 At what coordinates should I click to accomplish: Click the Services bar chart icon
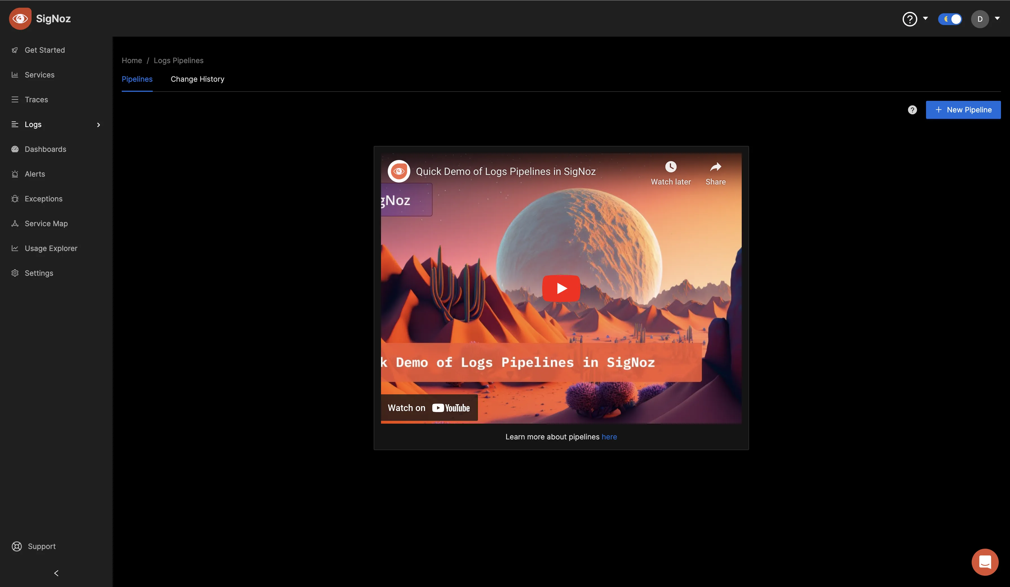coord(15,75)
